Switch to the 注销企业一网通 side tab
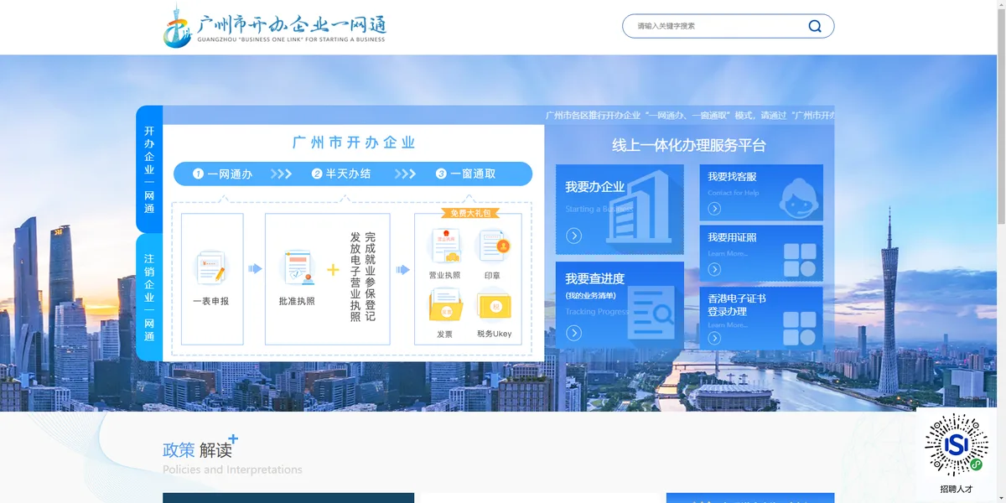Viewport: 1006px width, 503px height. (x=149, y=298)
